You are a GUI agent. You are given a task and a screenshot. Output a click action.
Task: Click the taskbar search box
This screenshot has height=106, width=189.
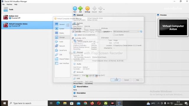click(28, 103)
